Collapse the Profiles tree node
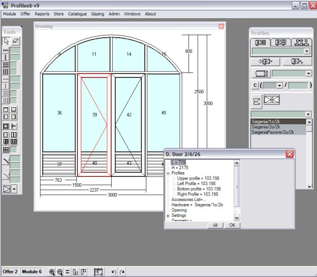This screenshot has height=277, width=317. (x=168, y=173)
